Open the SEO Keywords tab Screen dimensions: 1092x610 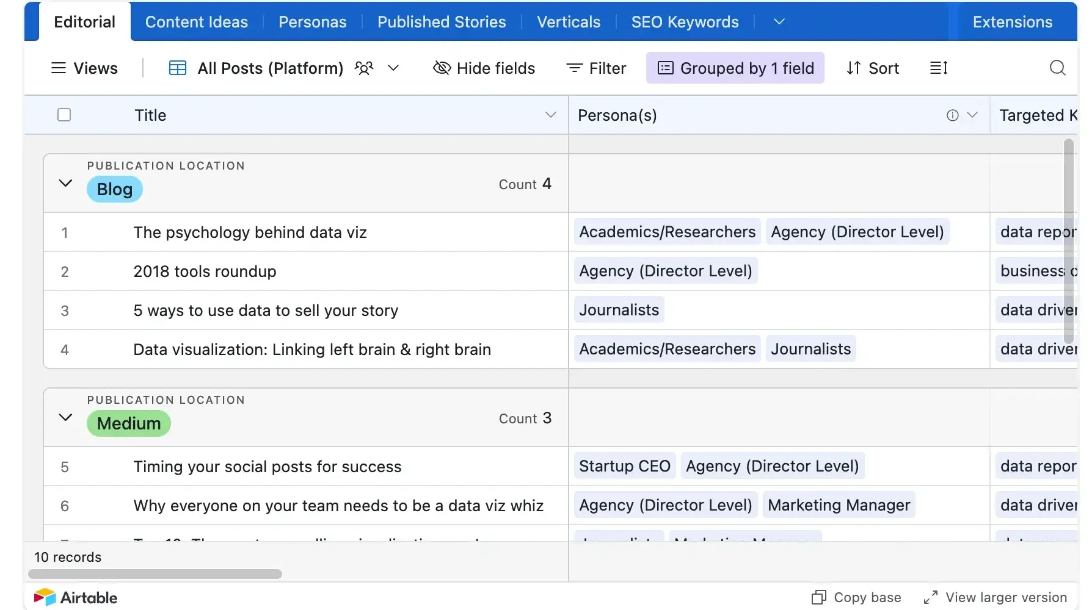pos(685,21)
